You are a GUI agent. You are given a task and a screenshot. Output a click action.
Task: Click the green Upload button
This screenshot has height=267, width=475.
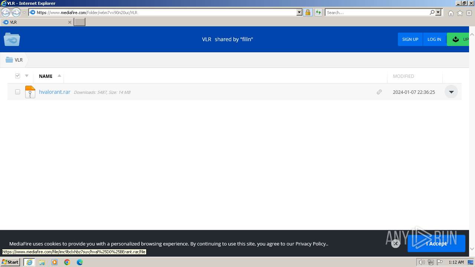point(458,39)
